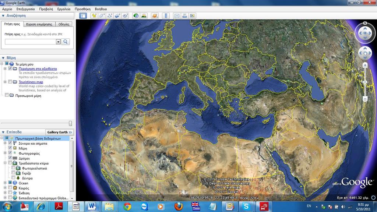The width and height of the screenshot is (377, 212).
Task: Open the search history dropdown arrow
Action: pyautogui.click(x=58, y=42)
